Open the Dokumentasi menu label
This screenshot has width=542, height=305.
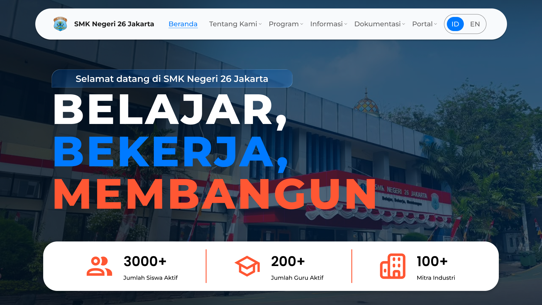[377, 24]
